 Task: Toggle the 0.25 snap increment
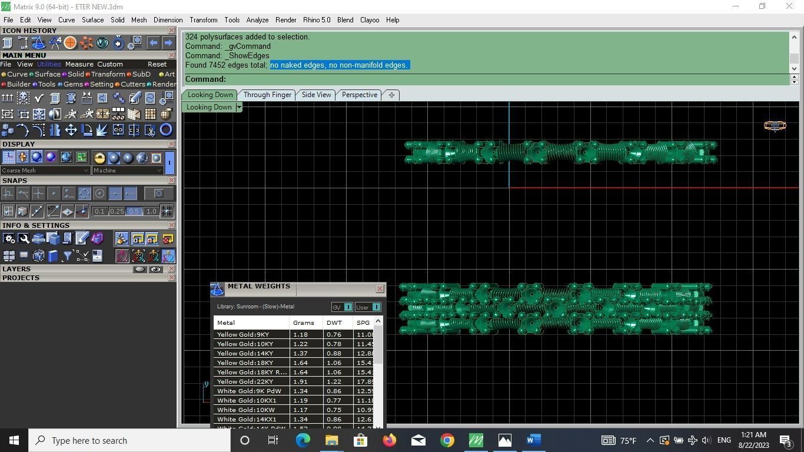coord(117,211)
